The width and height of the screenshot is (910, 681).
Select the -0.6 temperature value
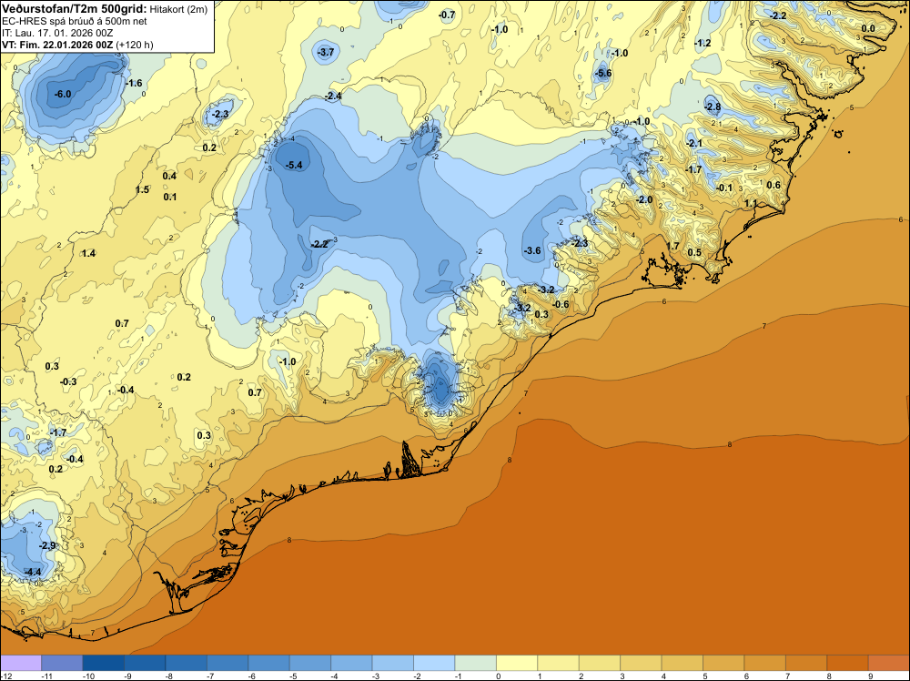(561, 305)
